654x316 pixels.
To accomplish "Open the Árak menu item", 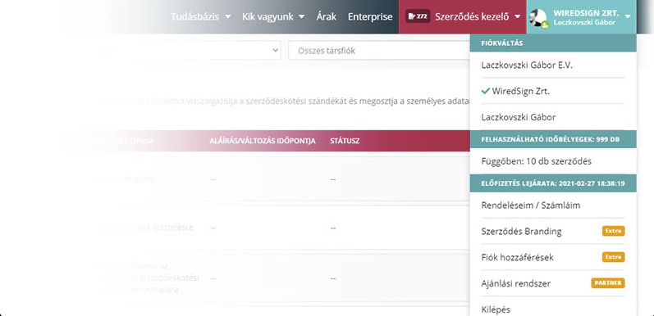I will [x=326, y=16].
